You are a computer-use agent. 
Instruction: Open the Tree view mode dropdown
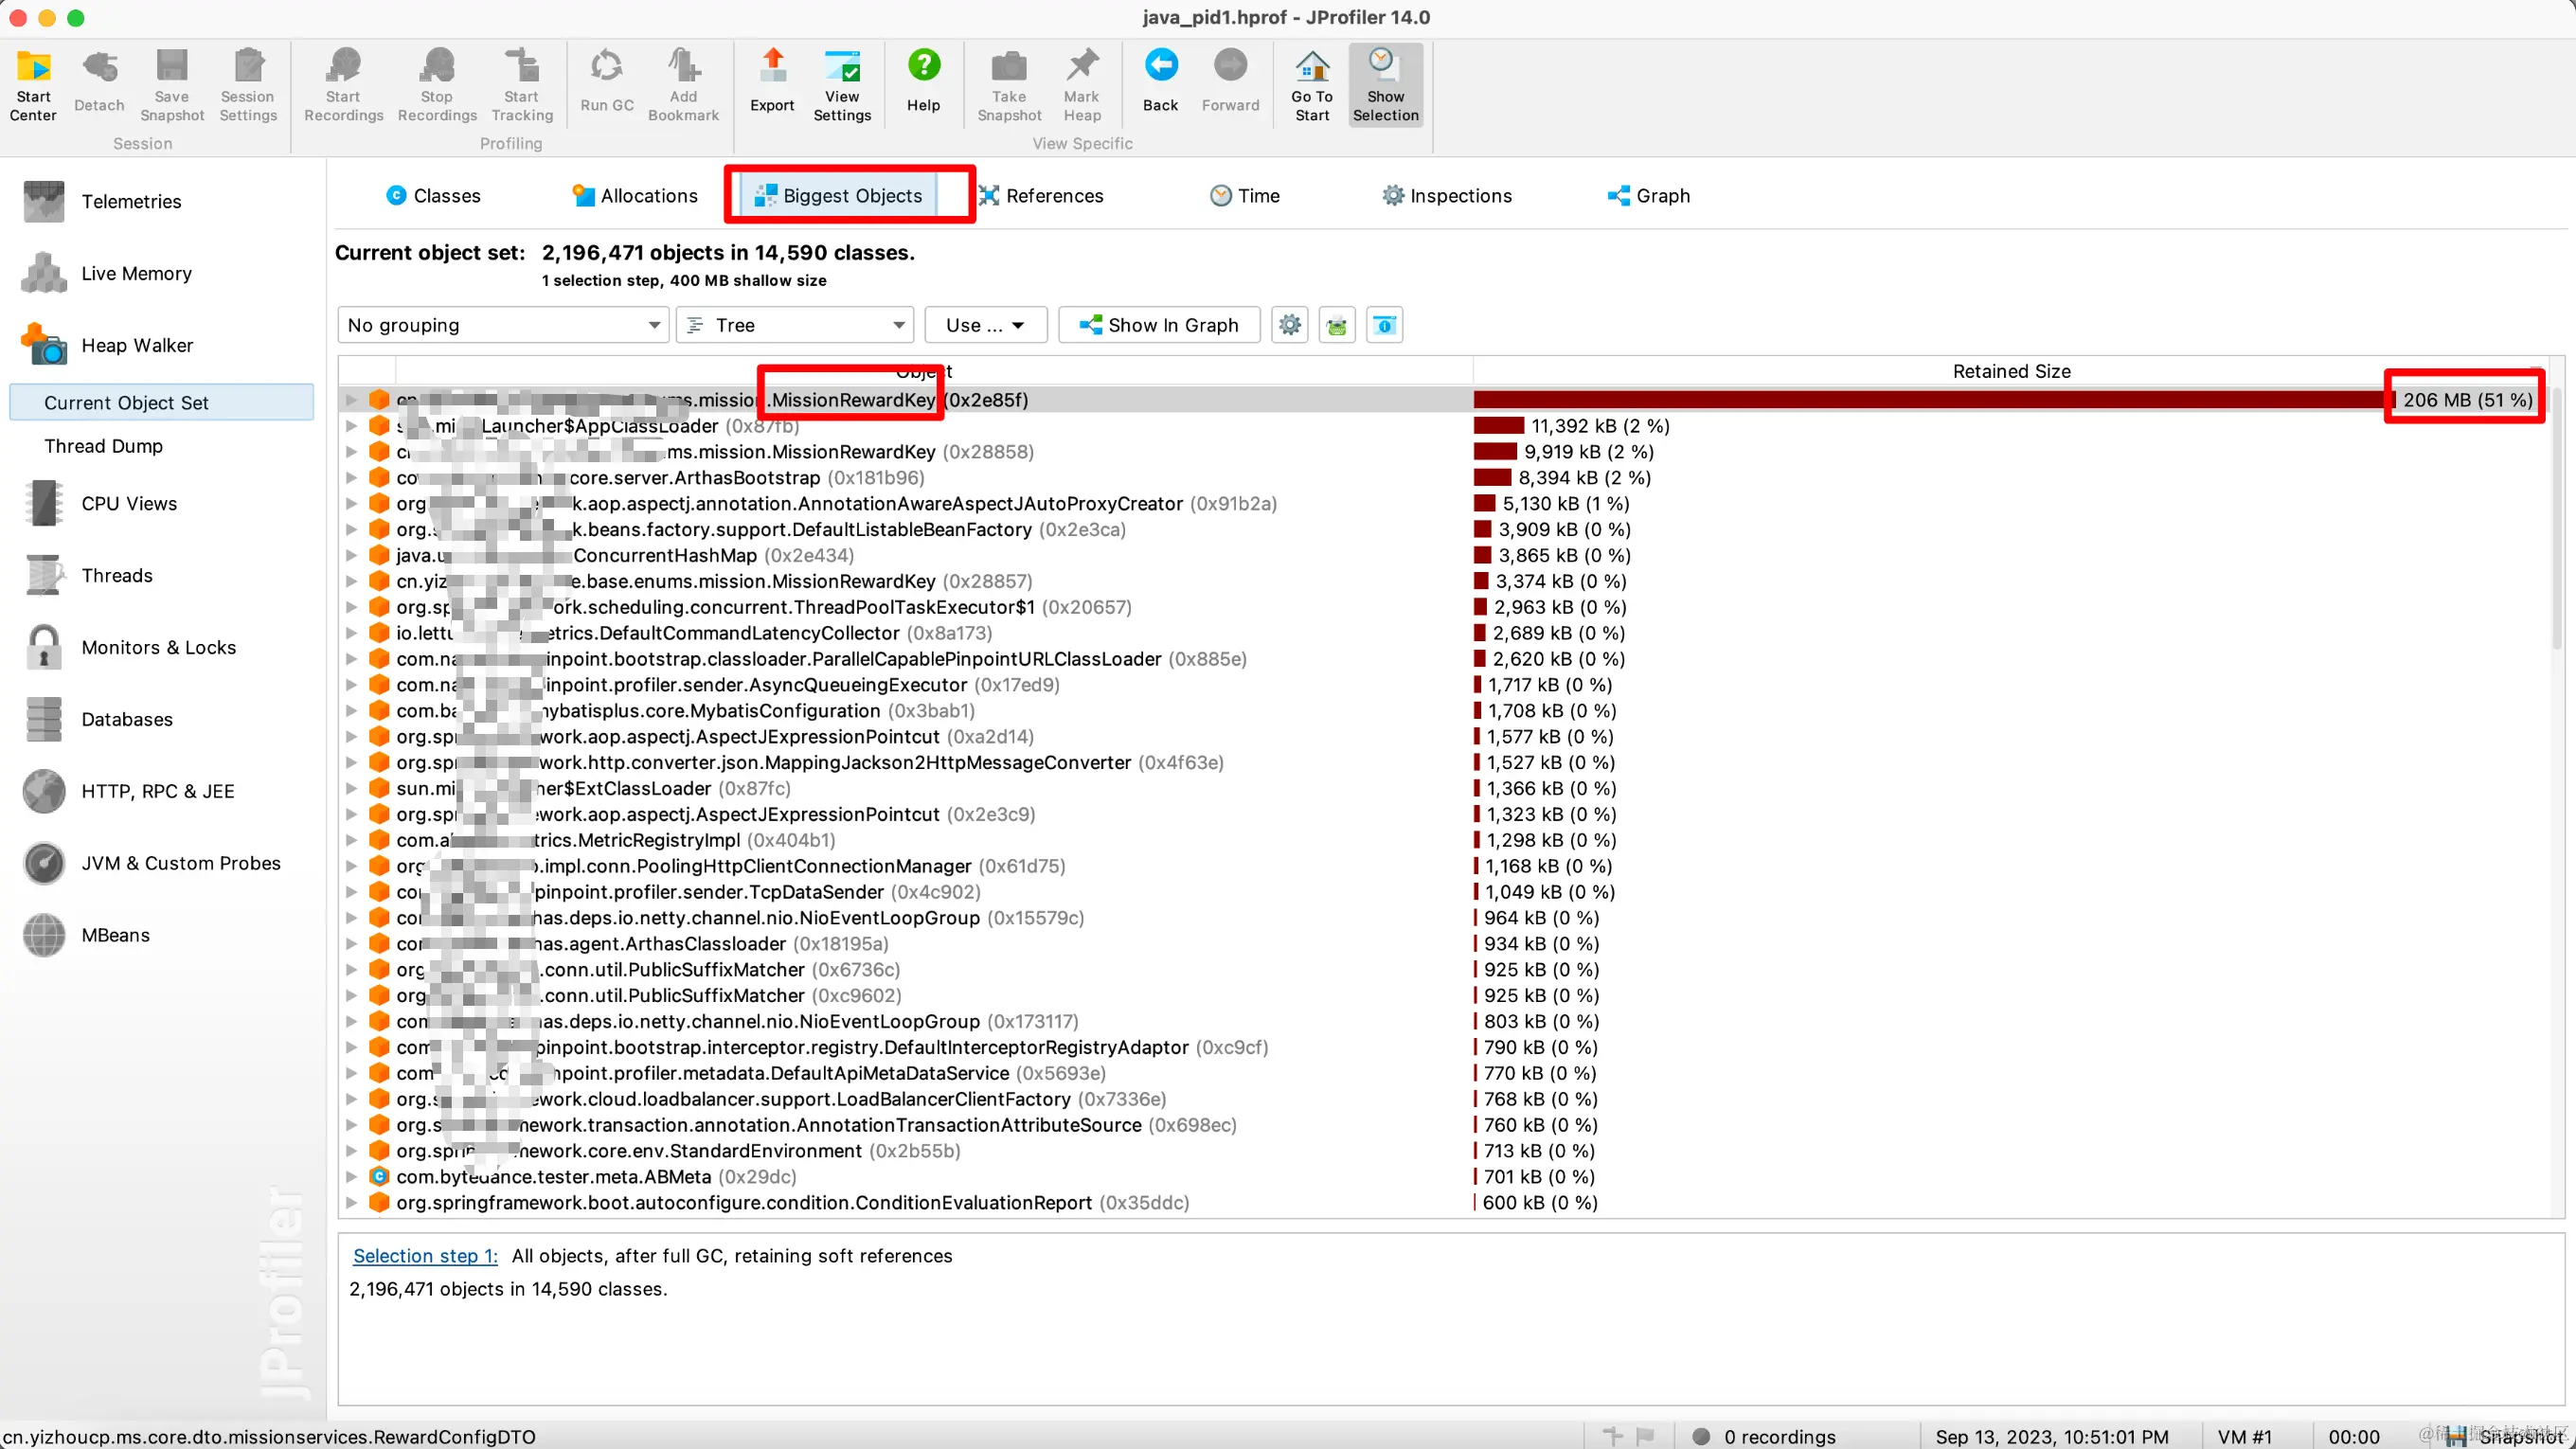click(x=795, y=325)
